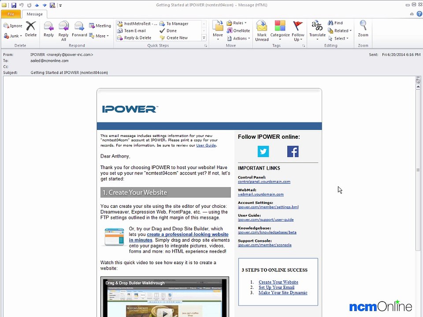423x317 pixels.
Task: Forward this email message
Action: (x=79, y=29)
